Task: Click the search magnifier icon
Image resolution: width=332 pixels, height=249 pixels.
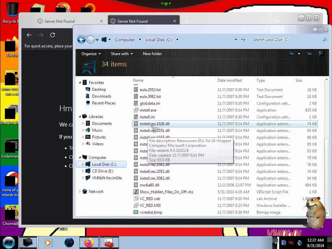Action: 325,40
